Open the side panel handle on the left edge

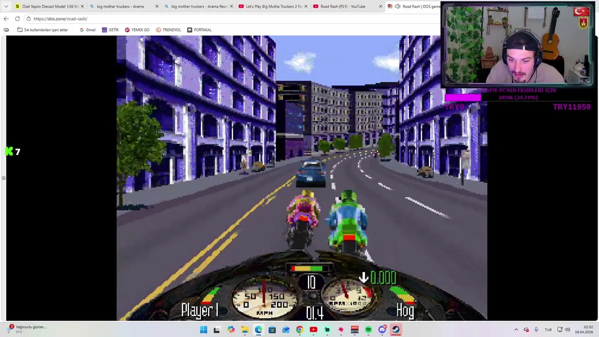[3, 178]
